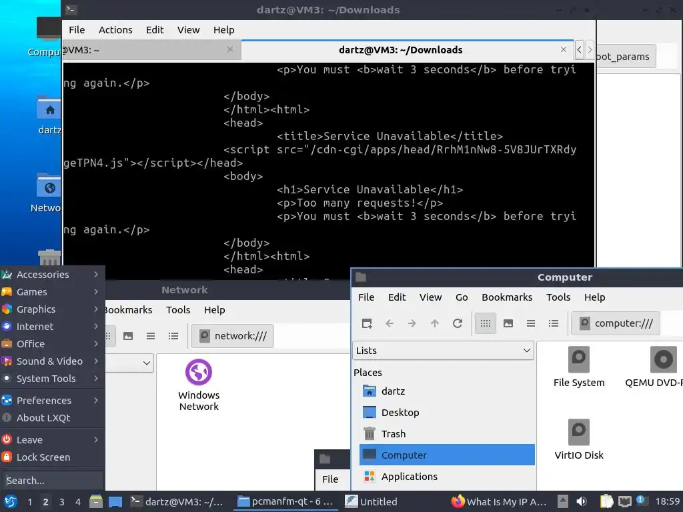683x512 pixels.
Task: Switch to virtual desktop 3
Action: click(x=61, y=502)
